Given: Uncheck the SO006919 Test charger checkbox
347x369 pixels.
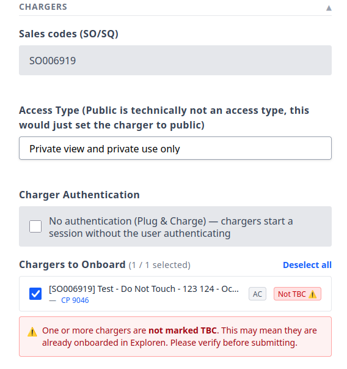Looking at the screenshot, I should point(35,294).
